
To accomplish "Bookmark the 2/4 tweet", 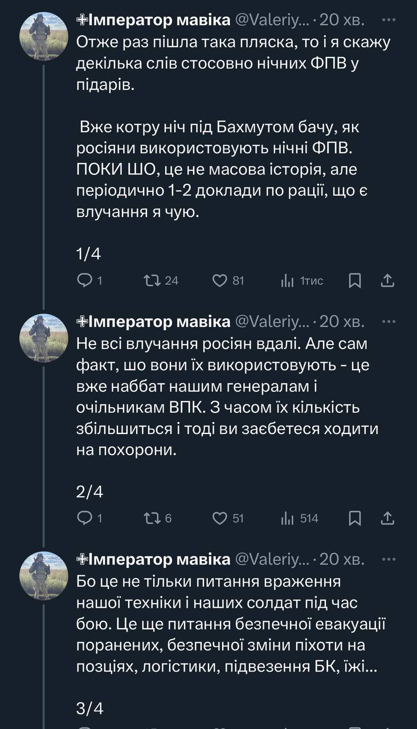I will pos(355,518).
